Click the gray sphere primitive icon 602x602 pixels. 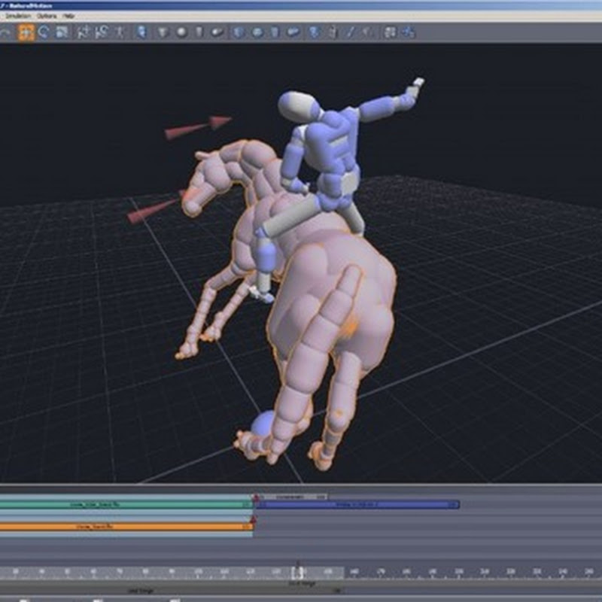point(181,32)
